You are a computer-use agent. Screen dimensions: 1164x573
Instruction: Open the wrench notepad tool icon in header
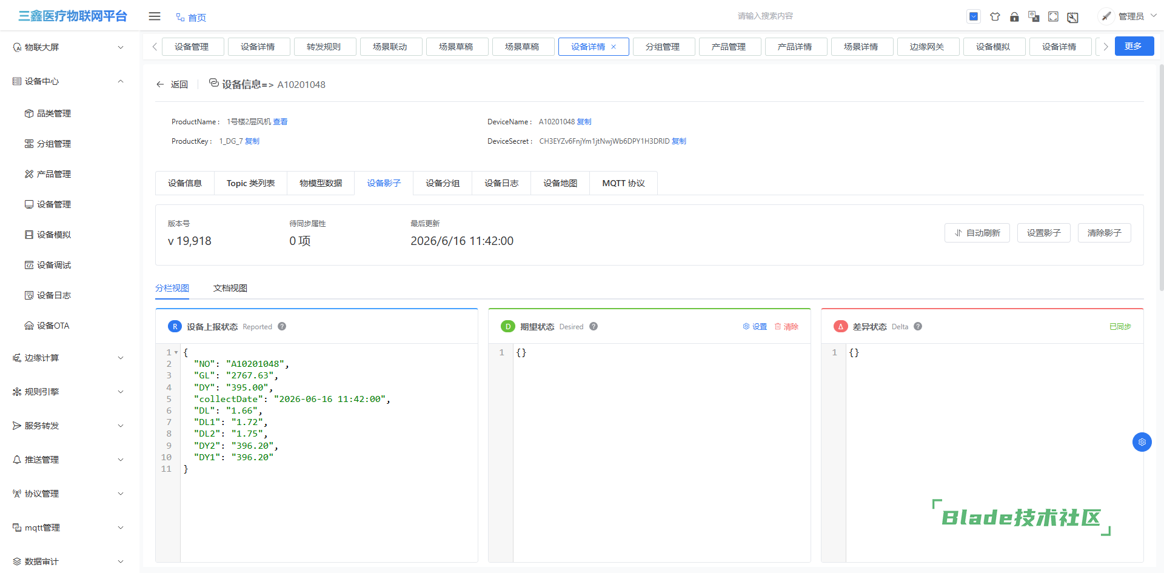tap(1073, 17)
